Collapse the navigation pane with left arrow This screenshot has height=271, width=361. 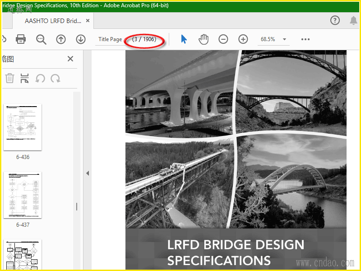point(88,173)
